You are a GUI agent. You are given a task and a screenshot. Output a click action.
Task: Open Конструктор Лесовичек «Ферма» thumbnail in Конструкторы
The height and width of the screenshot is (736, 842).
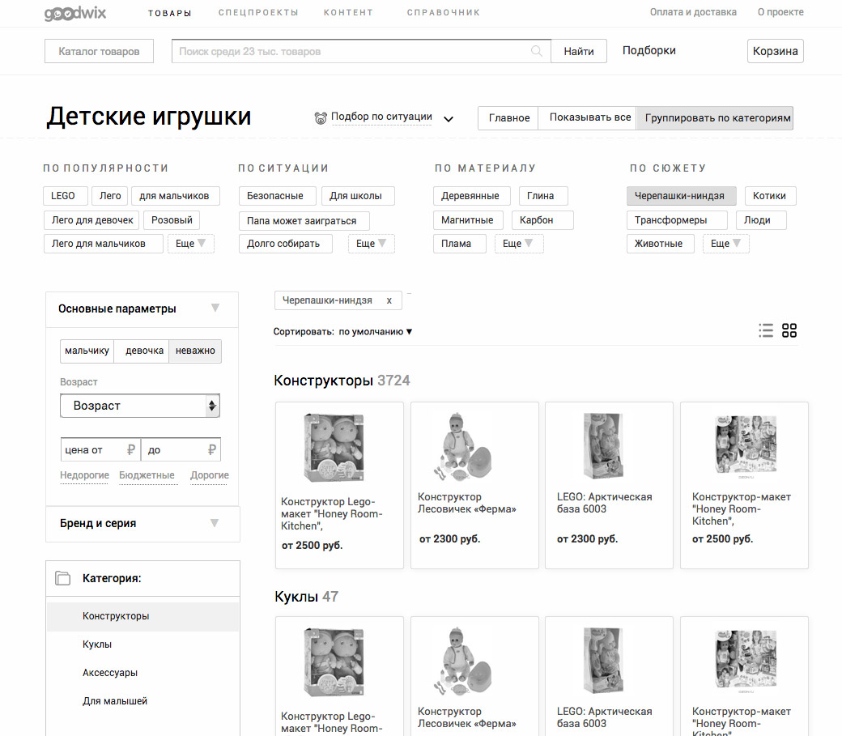tap(462, 446)
